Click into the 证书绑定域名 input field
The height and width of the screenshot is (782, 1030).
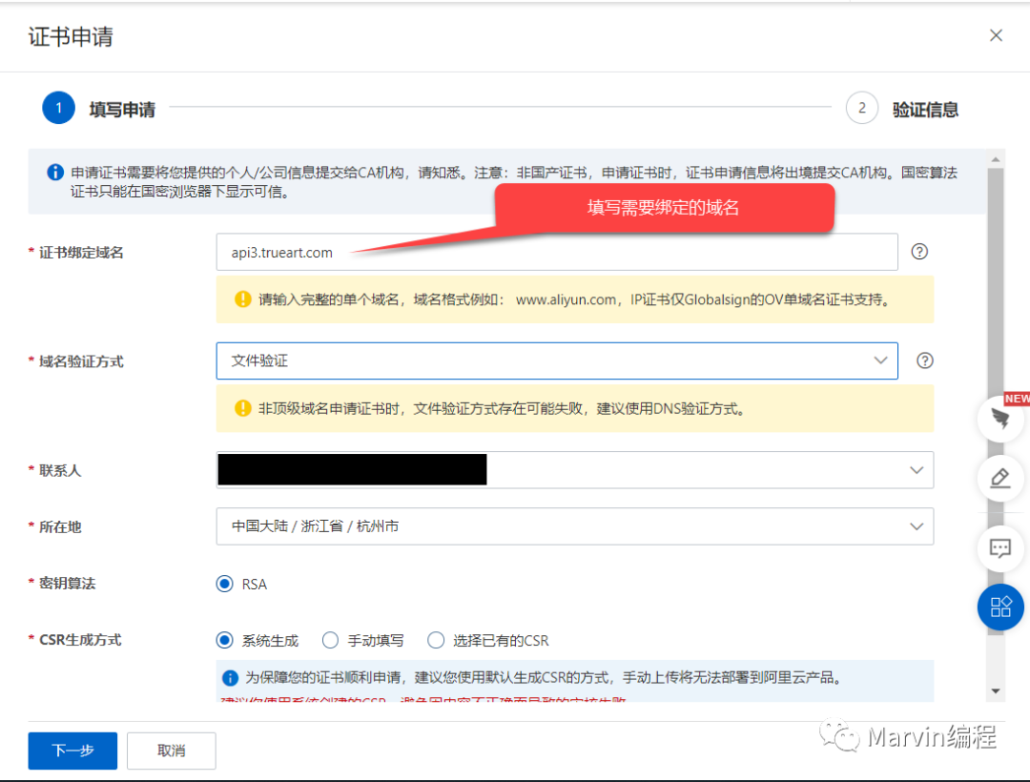[x=557, y=252]
